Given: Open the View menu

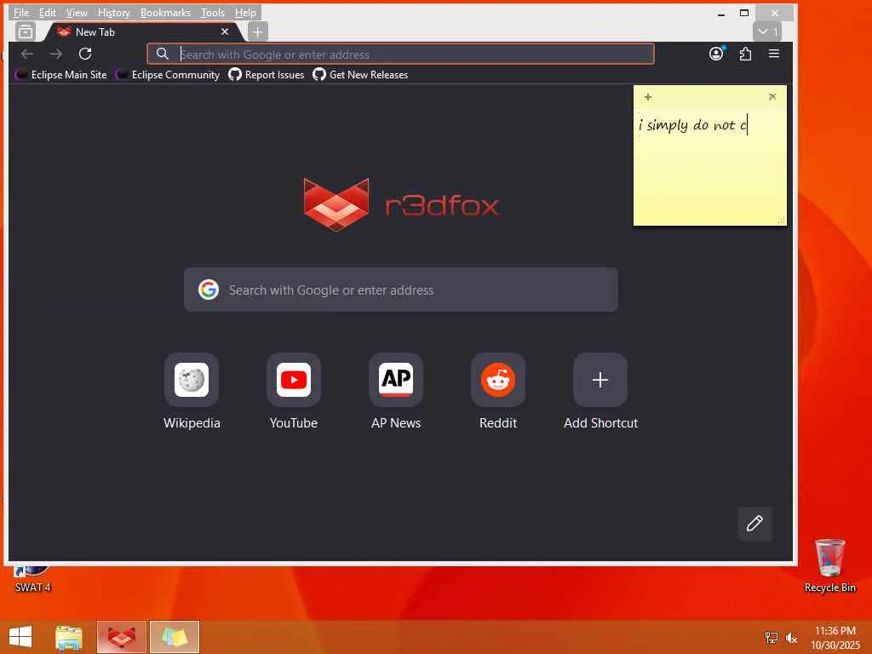Looking at the screenshot, I should (x=77, y=12).
